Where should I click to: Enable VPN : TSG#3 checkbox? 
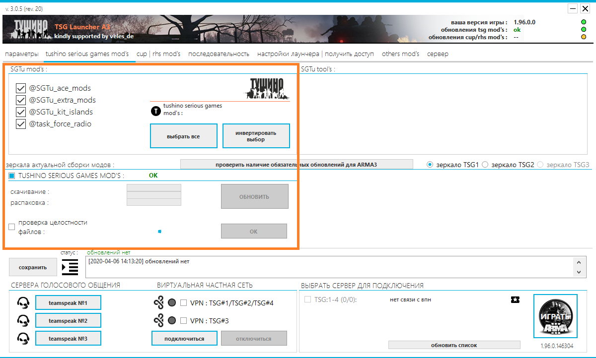click(183, 321)
